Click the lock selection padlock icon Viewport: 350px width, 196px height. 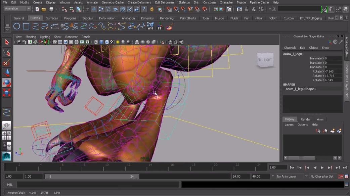pyautogui.click(x=152, y=9)
